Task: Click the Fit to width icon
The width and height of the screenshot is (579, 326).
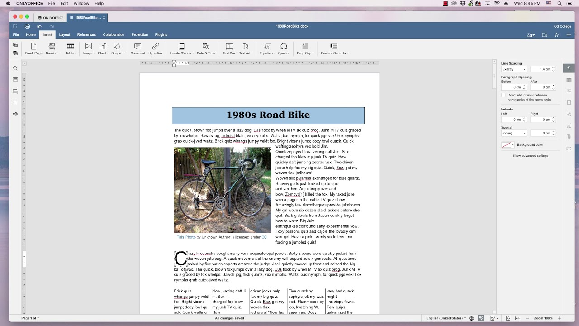Action: (x=518, y=318)
